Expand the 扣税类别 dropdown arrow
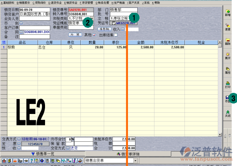 (x=92, y=18)
